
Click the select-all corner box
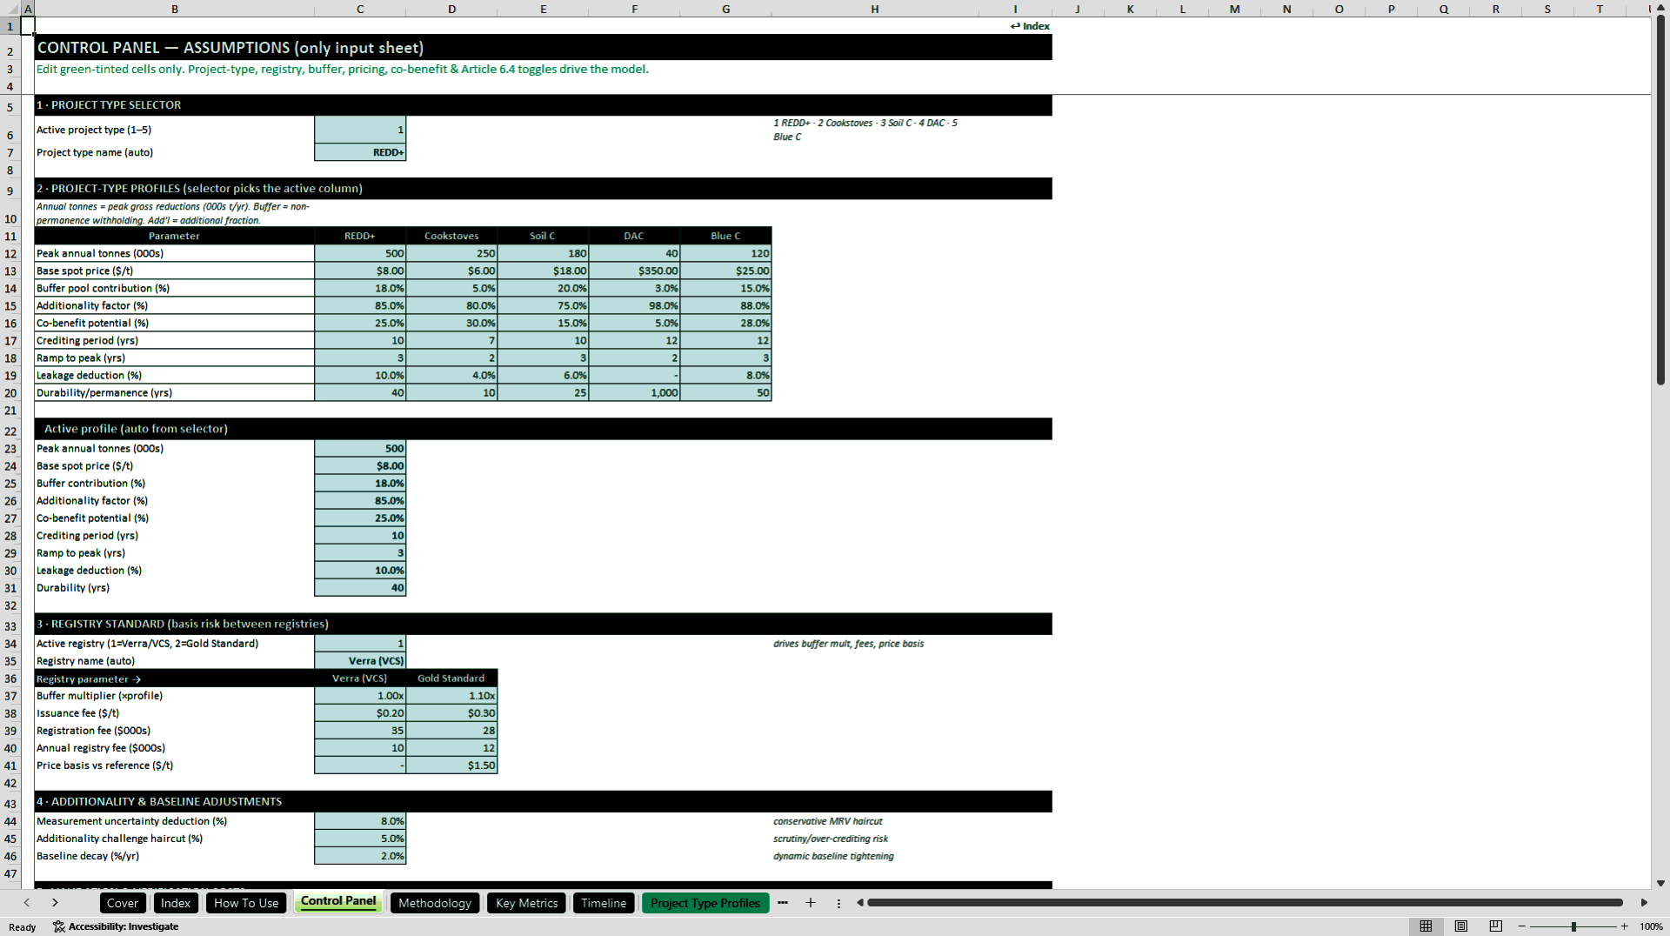10,9
